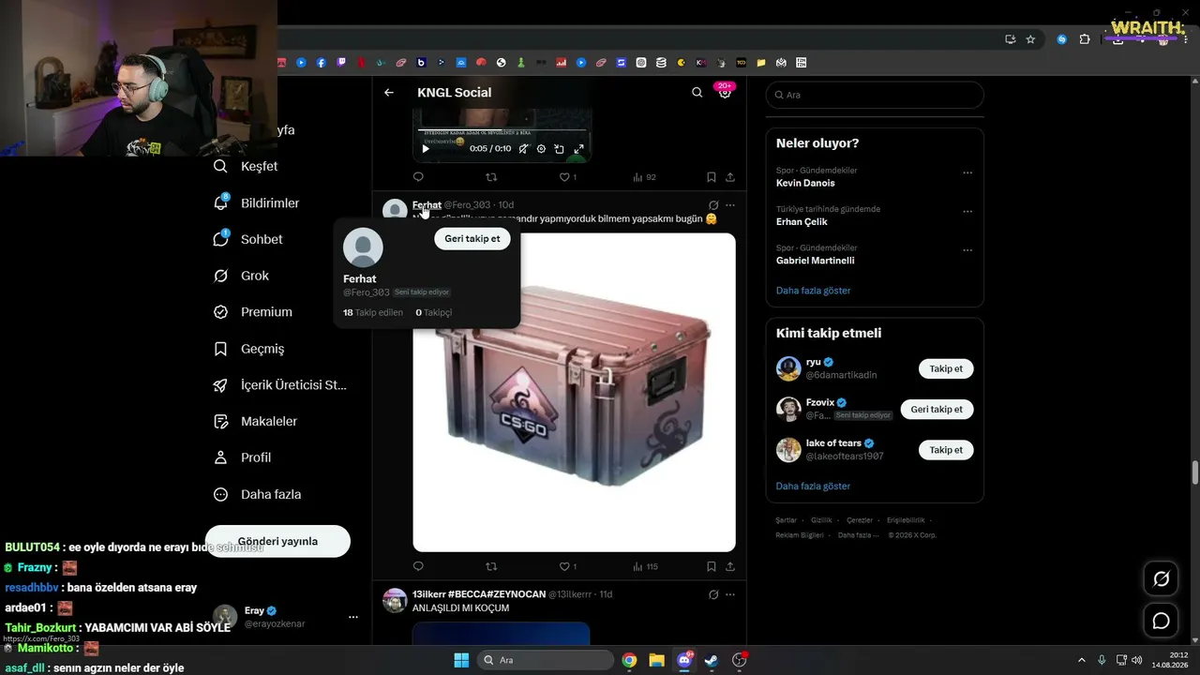Seek along the video progress bar

click(x=502, y=130)
